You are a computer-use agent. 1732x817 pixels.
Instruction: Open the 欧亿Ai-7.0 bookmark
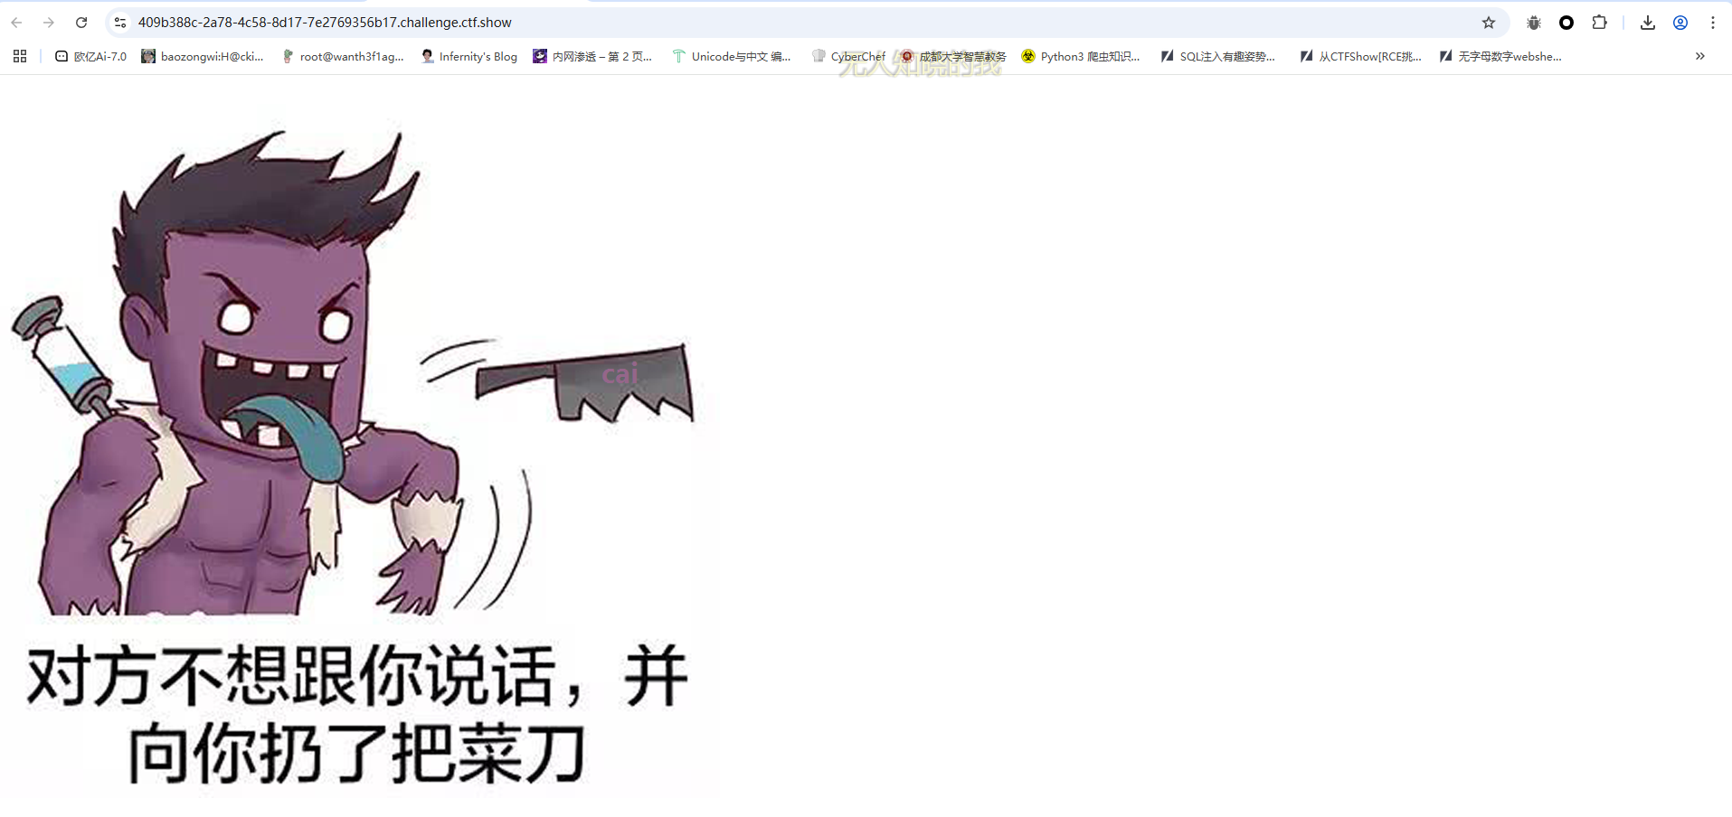click(x=90, y=56)
